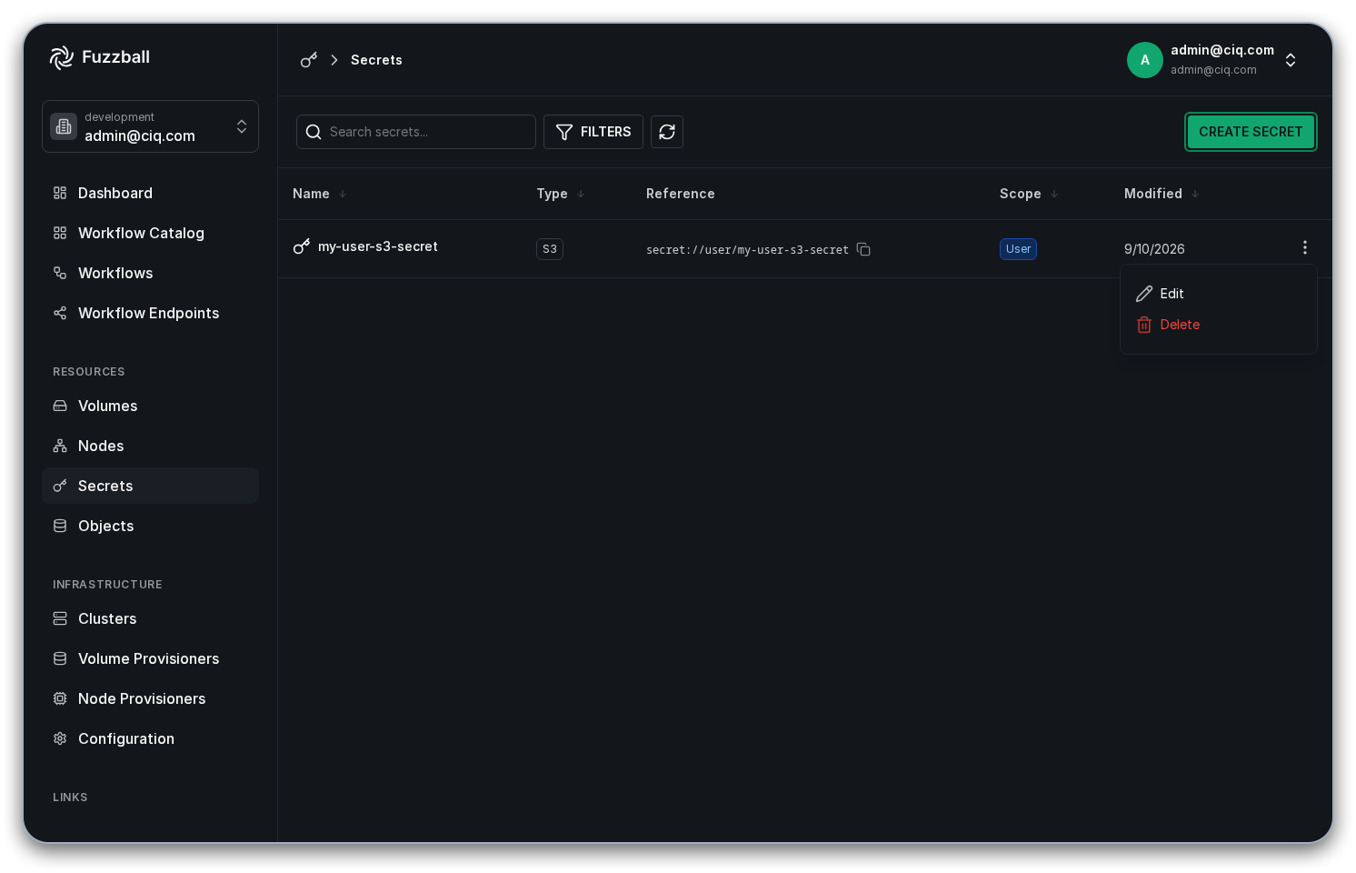Click the pencil icon in the row menu

click(x=1144, y=294)
